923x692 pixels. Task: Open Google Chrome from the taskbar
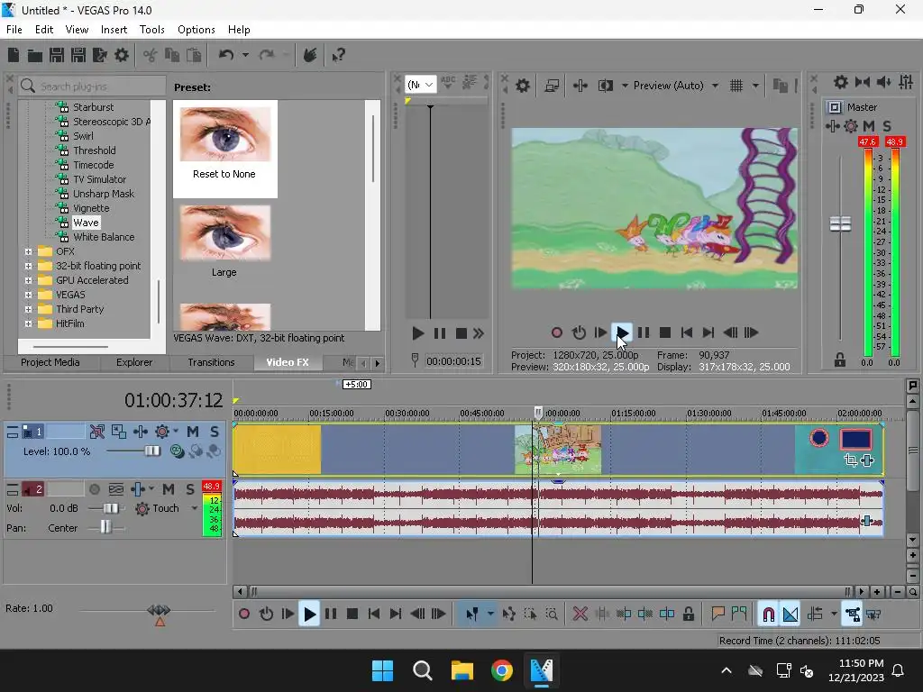(x=501, y=670)
